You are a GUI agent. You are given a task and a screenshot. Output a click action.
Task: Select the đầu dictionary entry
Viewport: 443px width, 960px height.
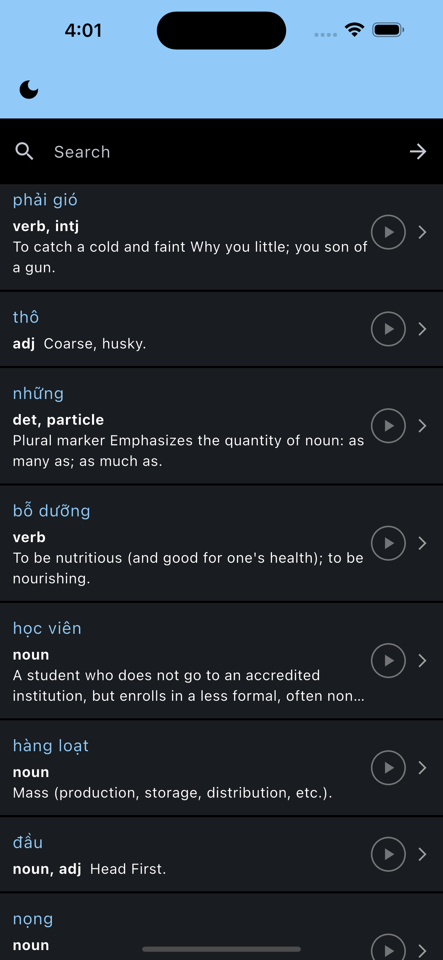(221, 854)
